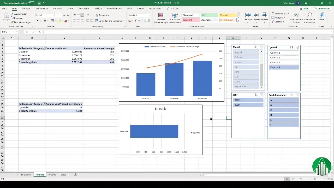Toggle the Automatisches Speichern switch
The image size is (334, 188).
pos(32,3)
